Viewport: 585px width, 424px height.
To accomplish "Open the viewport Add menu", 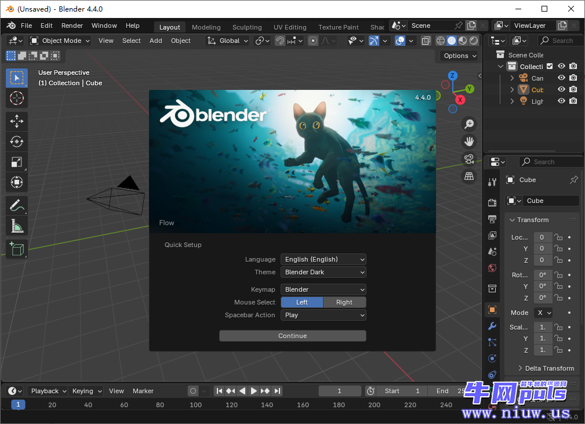I will (155, 41).
